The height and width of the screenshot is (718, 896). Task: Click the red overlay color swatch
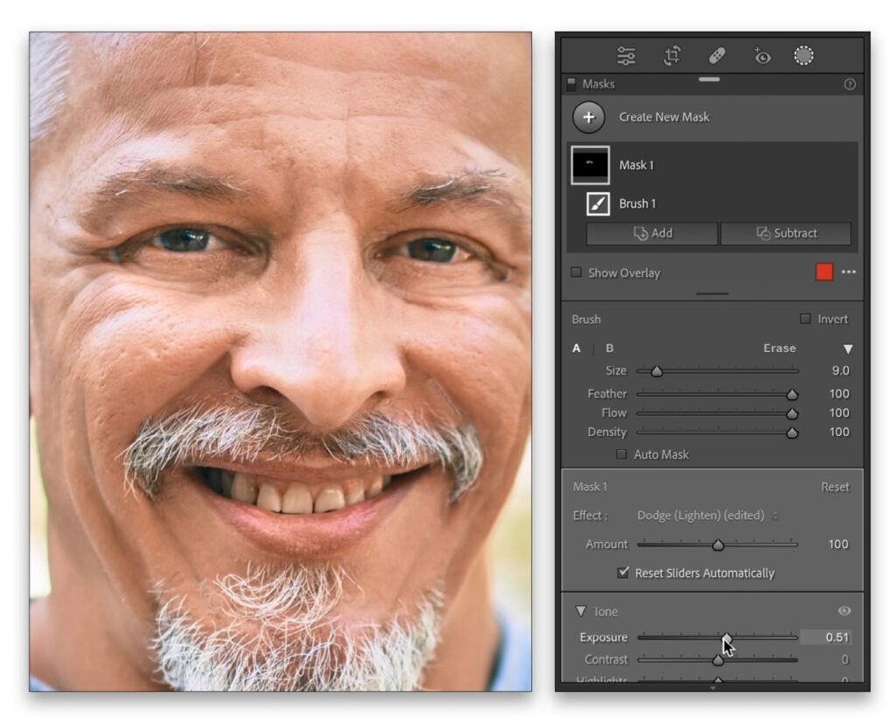(x=824, y=272)
